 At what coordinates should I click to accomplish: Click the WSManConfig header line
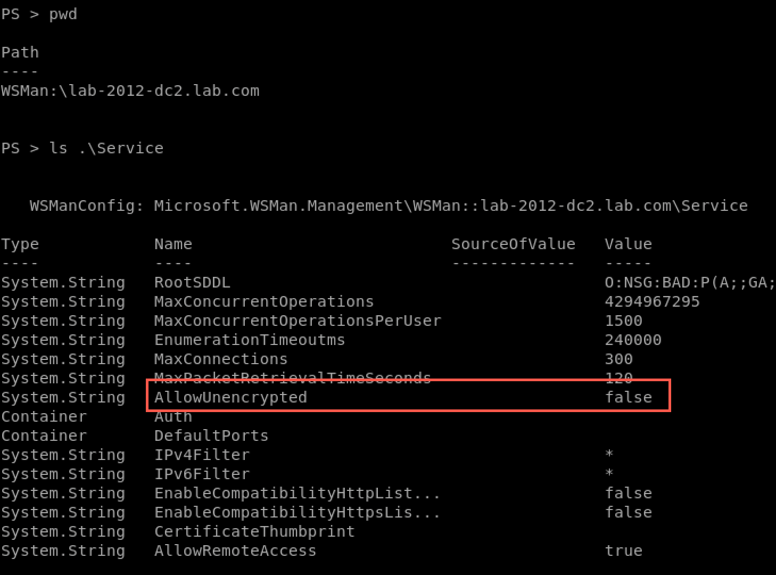[389, 206]
